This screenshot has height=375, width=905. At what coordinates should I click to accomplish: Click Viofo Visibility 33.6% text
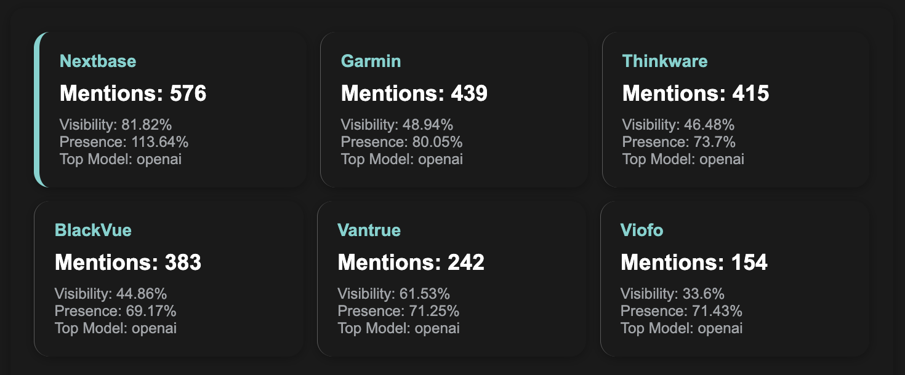[673, 294]
